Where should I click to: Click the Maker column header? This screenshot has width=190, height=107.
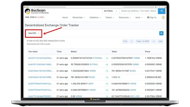[74, 52]
